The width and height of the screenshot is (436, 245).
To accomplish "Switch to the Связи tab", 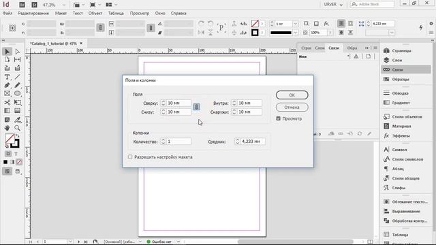I will point(334,48).
